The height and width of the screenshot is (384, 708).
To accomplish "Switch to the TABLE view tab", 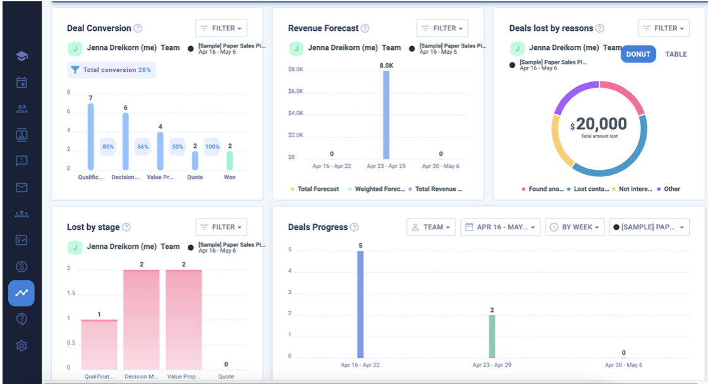I will (x=676, y=54).
